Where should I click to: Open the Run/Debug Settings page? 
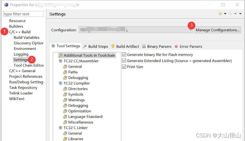(26, 82)
